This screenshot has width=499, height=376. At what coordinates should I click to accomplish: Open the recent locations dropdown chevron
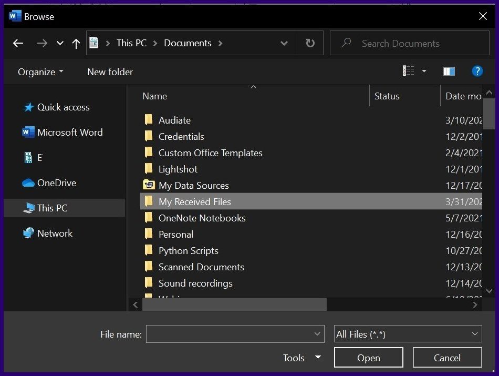point(60,43)
